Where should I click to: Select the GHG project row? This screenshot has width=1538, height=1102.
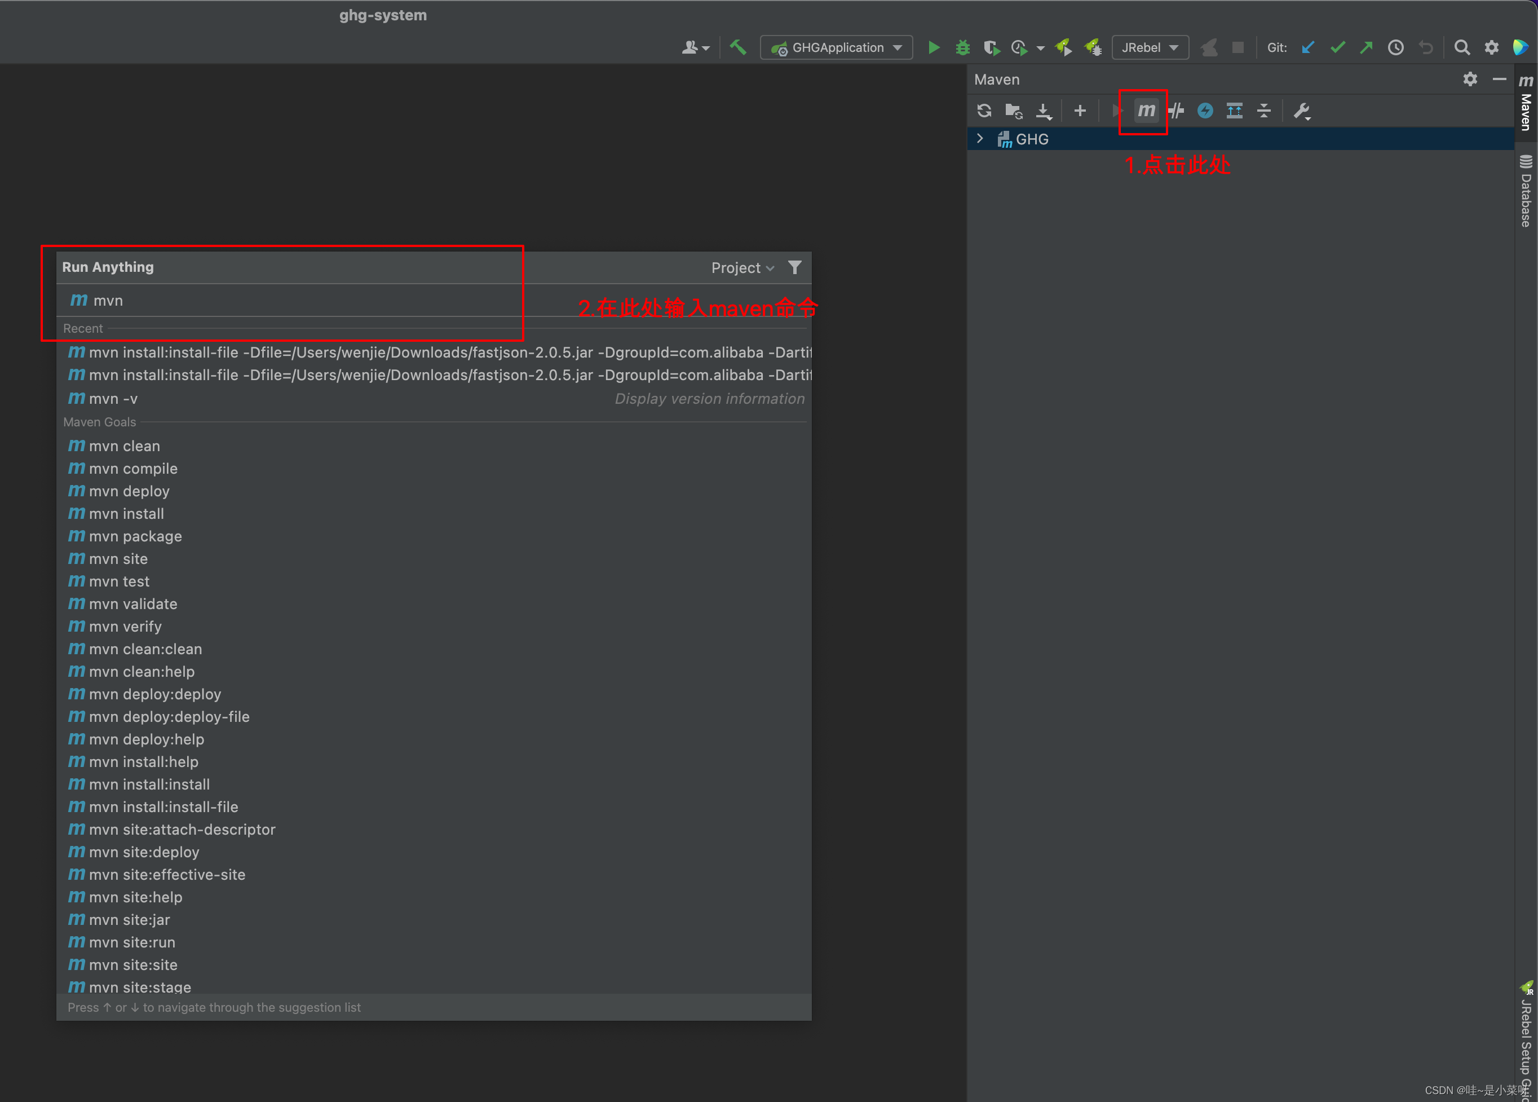(1240, 139)
